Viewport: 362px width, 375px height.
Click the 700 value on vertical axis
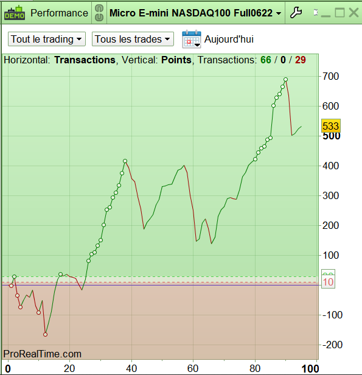[331, 76]
